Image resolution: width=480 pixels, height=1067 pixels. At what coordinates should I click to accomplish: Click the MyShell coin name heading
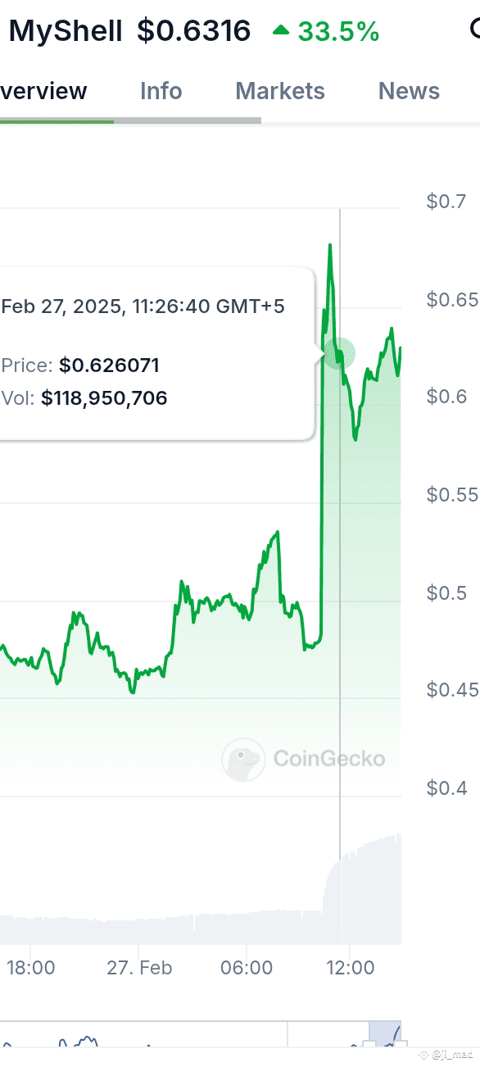[65, 30]
